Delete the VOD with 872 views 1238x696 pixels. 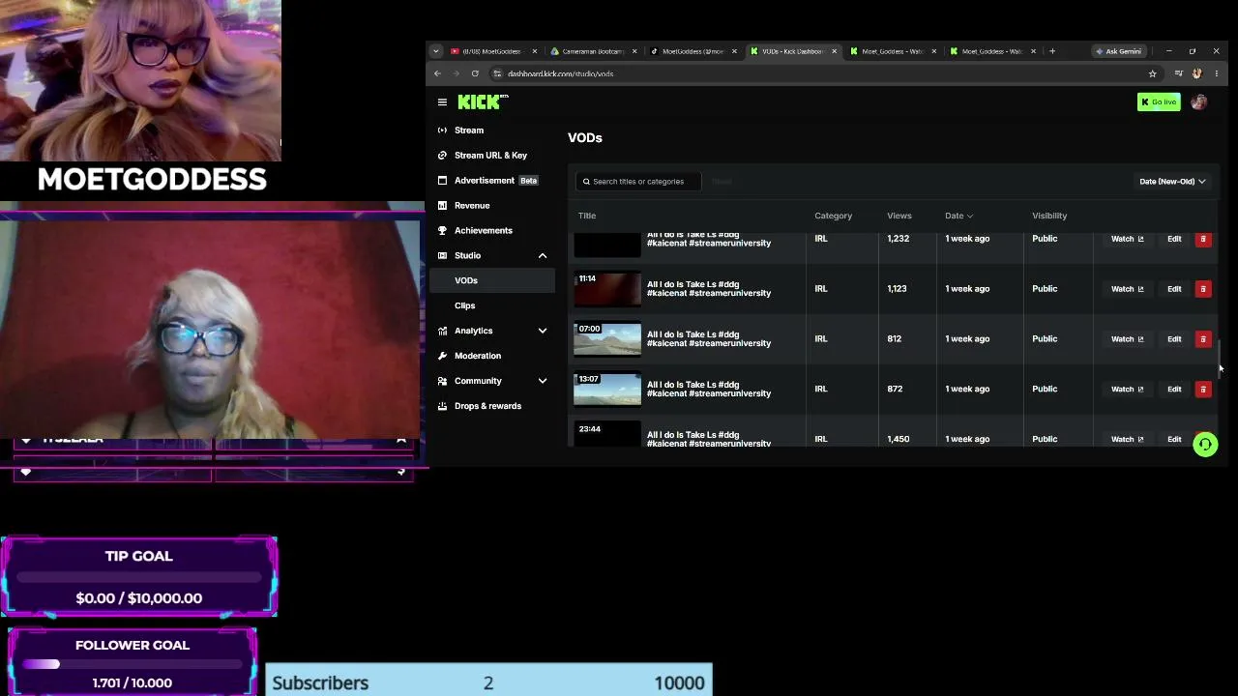[x=1203, y=389]
